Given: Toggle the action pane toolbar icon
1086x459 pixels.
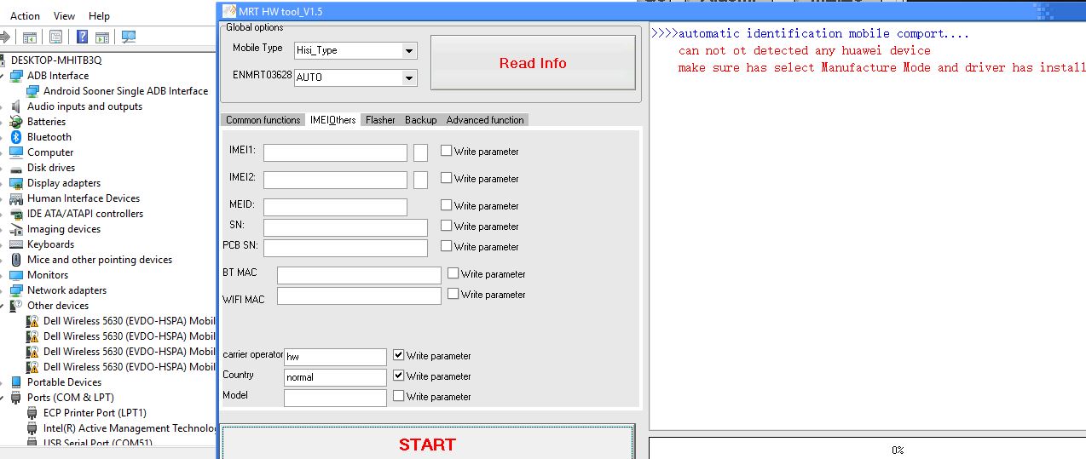Looking at the screenshot, I should 102,37.
